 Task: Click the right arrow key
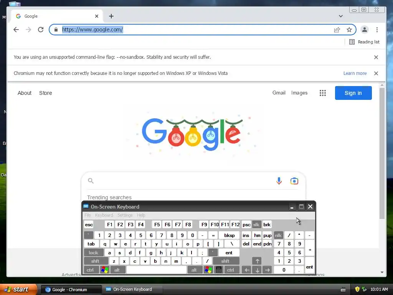point(268,270)
